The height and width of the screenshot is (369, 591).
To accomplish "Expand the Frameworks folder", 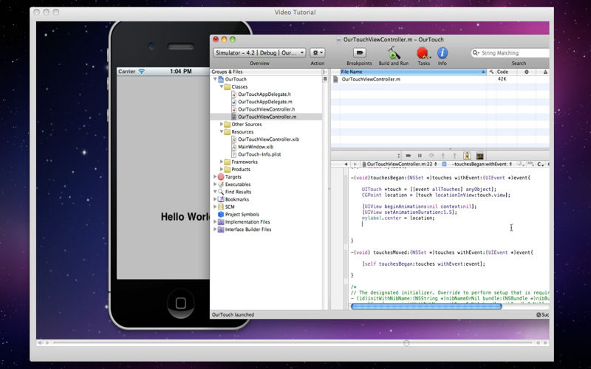I will [222, 162].
